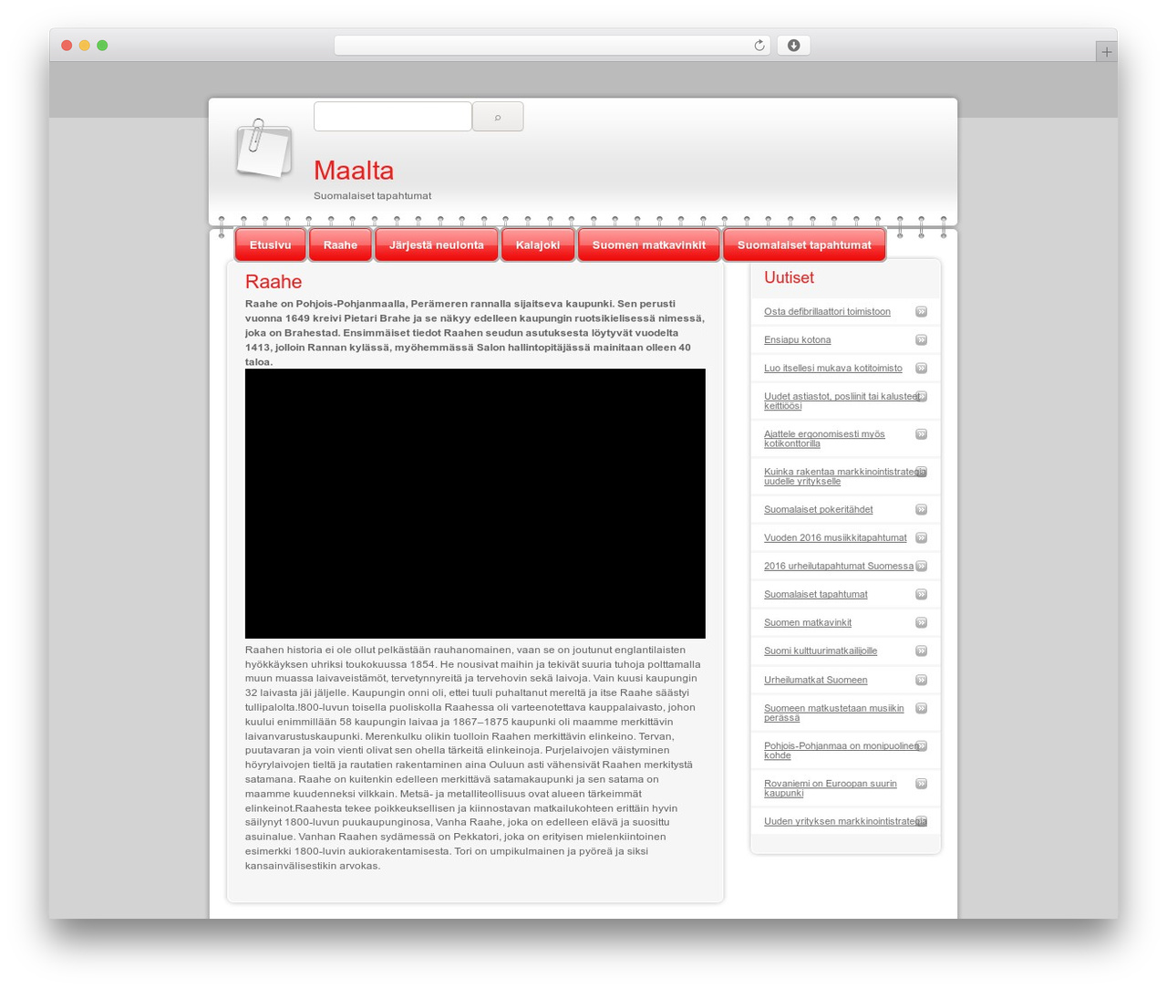Click the browser reload icon
Screen dimensions: 1167x989
(759, 46)
